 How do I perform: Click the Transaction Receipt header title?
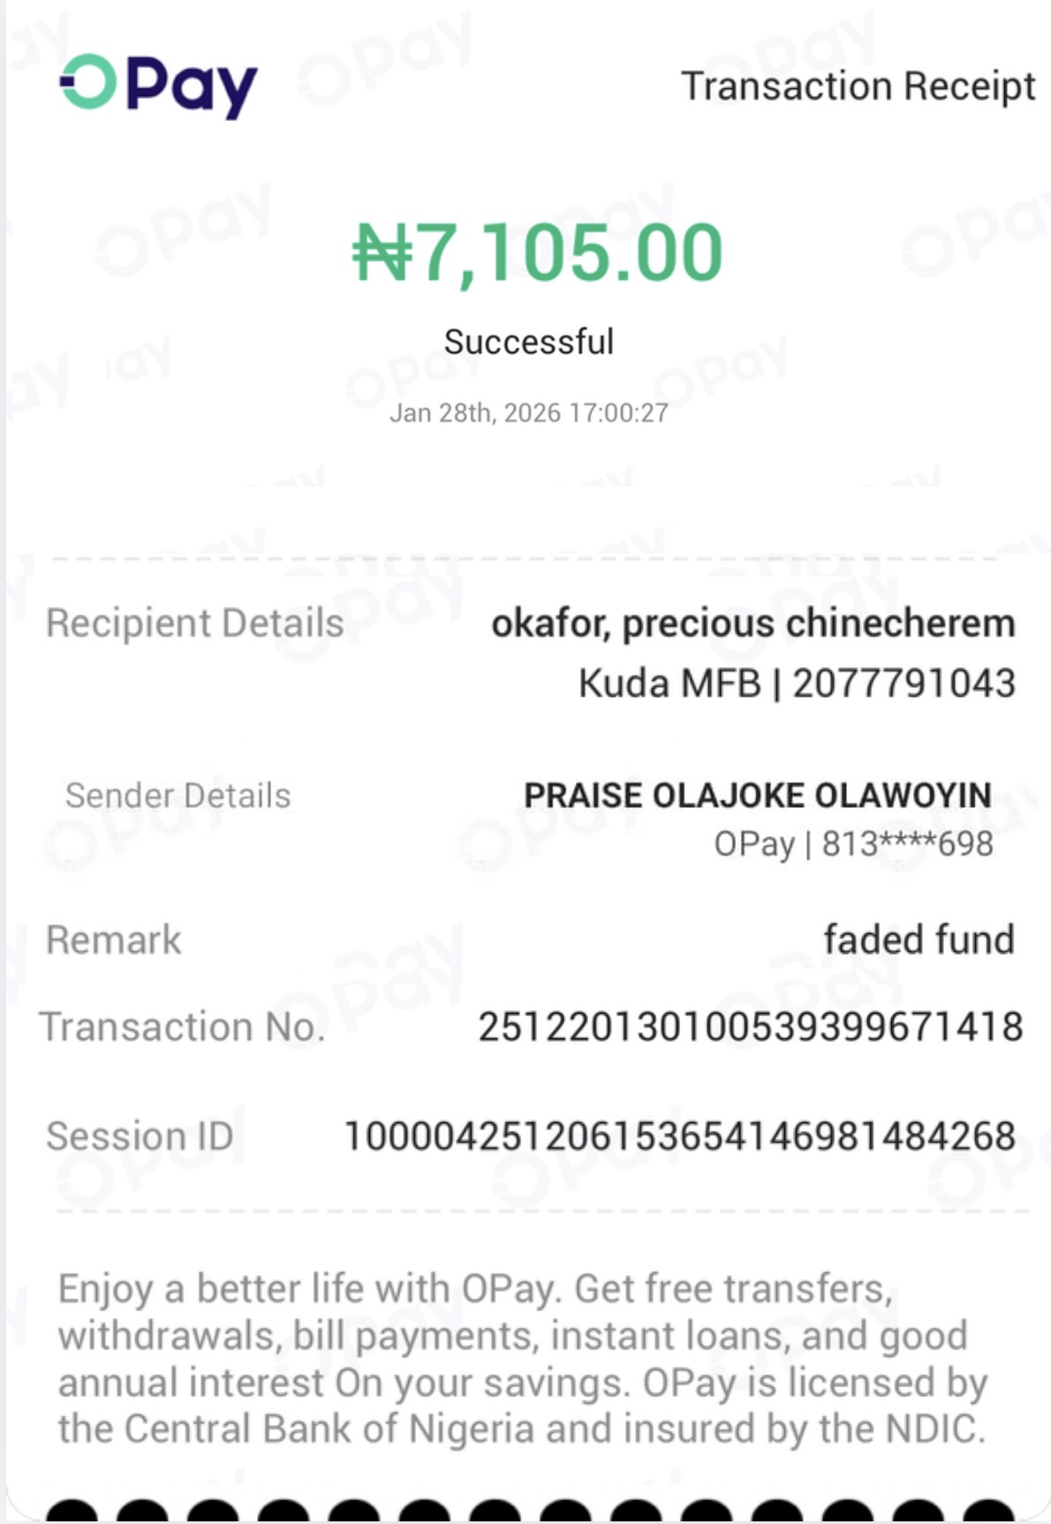tap(858, 87)
